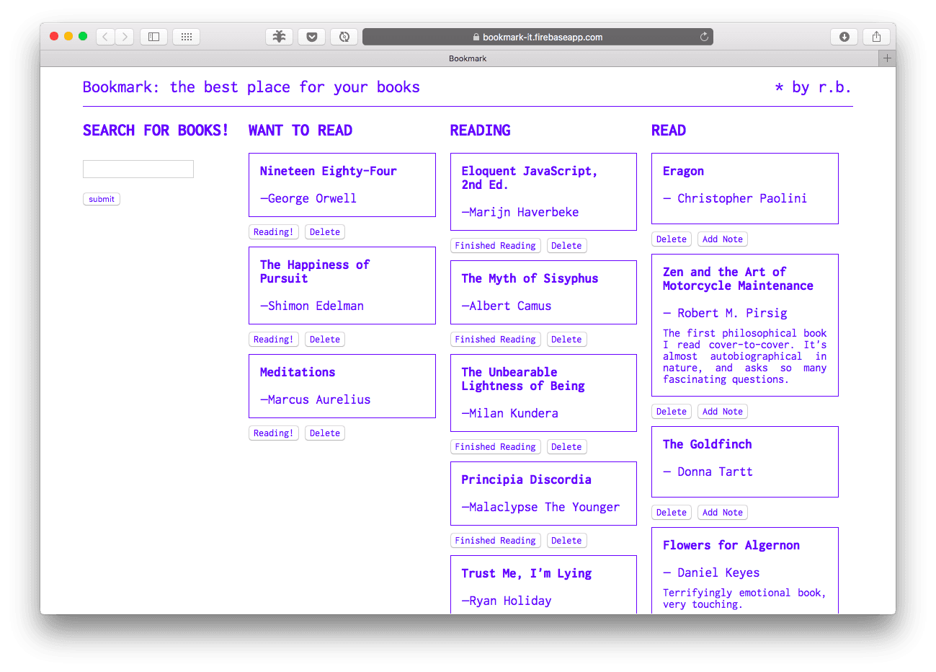Click Finished Reading for Unbearable Lightness of Being
The height and width of the screenshot is (672, 936).
496,447
